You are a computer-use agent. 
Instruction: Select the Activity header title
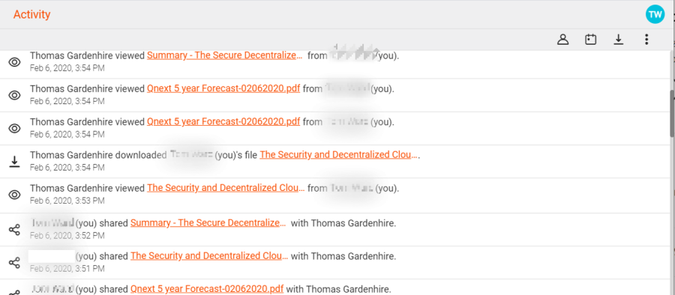point(31,14)
